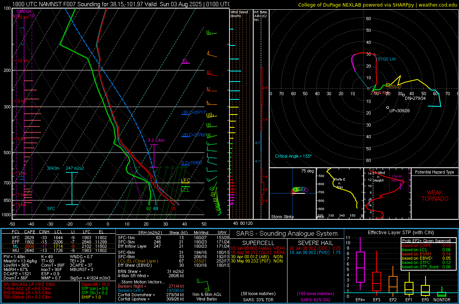
Task: Click the '247 m2s2' label on the skew-T
Action: click(75, 168)
